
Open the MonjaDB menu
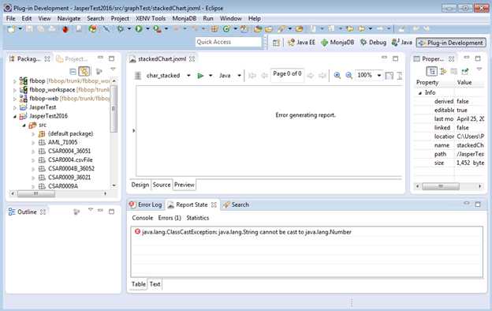click(x=184, y=18)
